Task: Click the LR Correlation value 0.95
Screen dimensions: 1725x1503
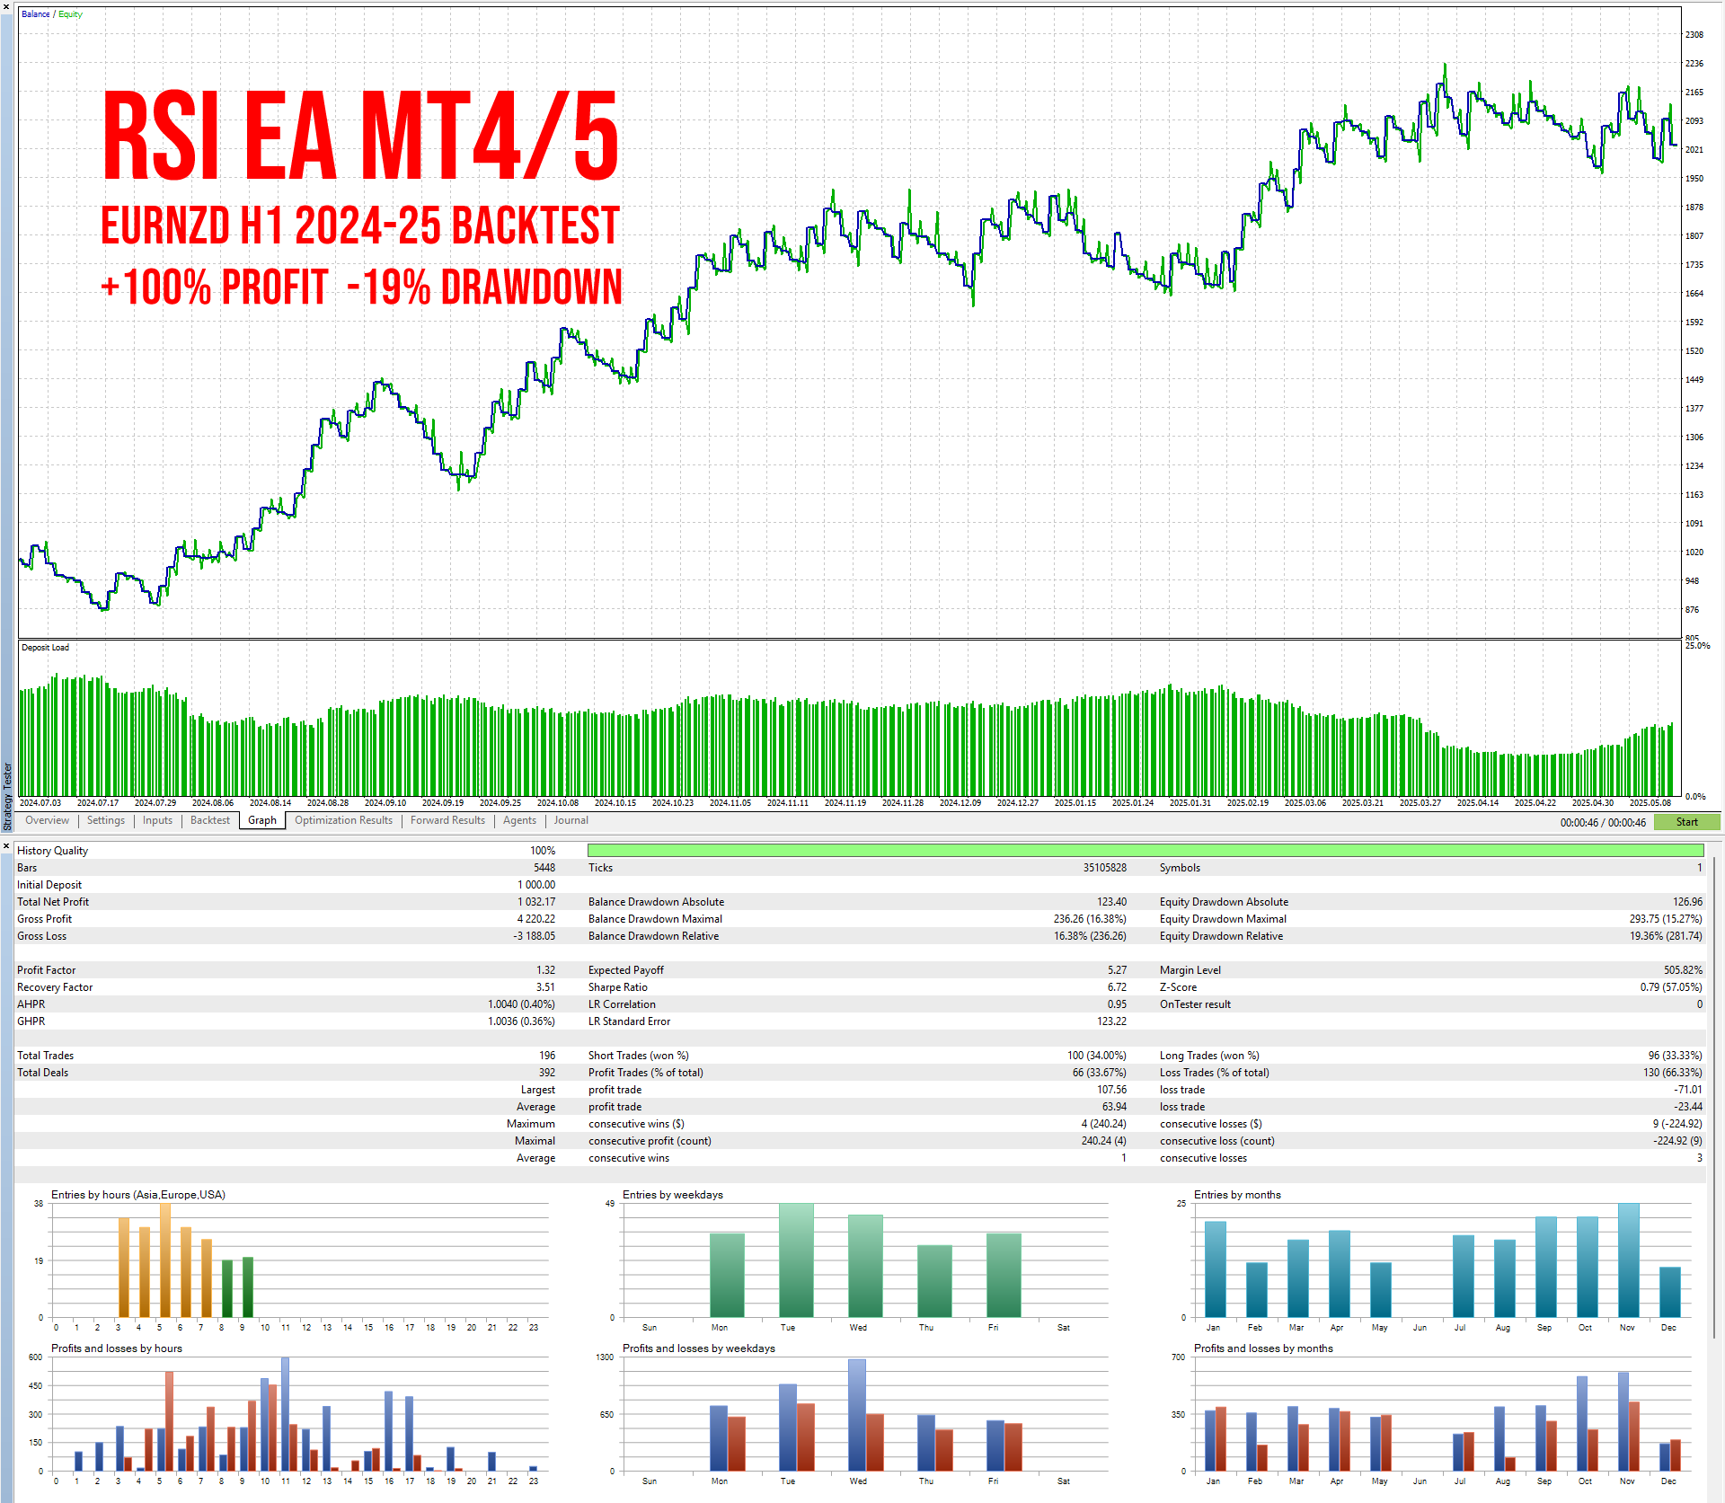Action: click(x=1117, y=1004)
